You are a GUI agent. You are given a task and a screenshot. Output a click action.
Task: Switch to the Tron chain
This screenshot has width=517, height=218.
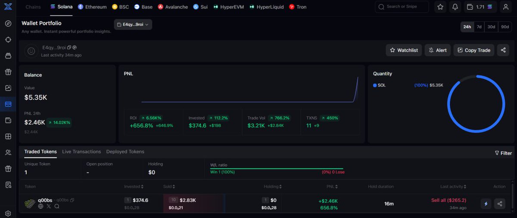click(298, 7)
